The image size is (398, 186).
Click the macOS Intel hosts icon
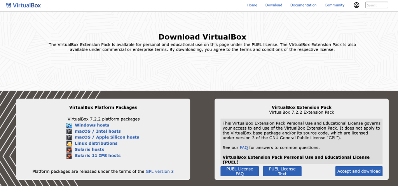[69, 132]
